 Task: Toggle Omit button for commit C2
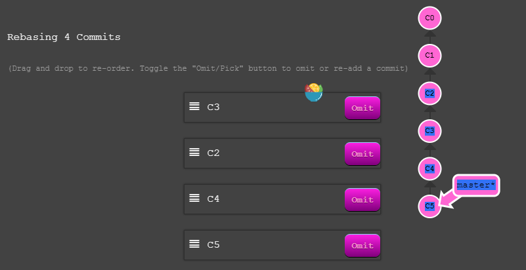[x=362, y=154]
